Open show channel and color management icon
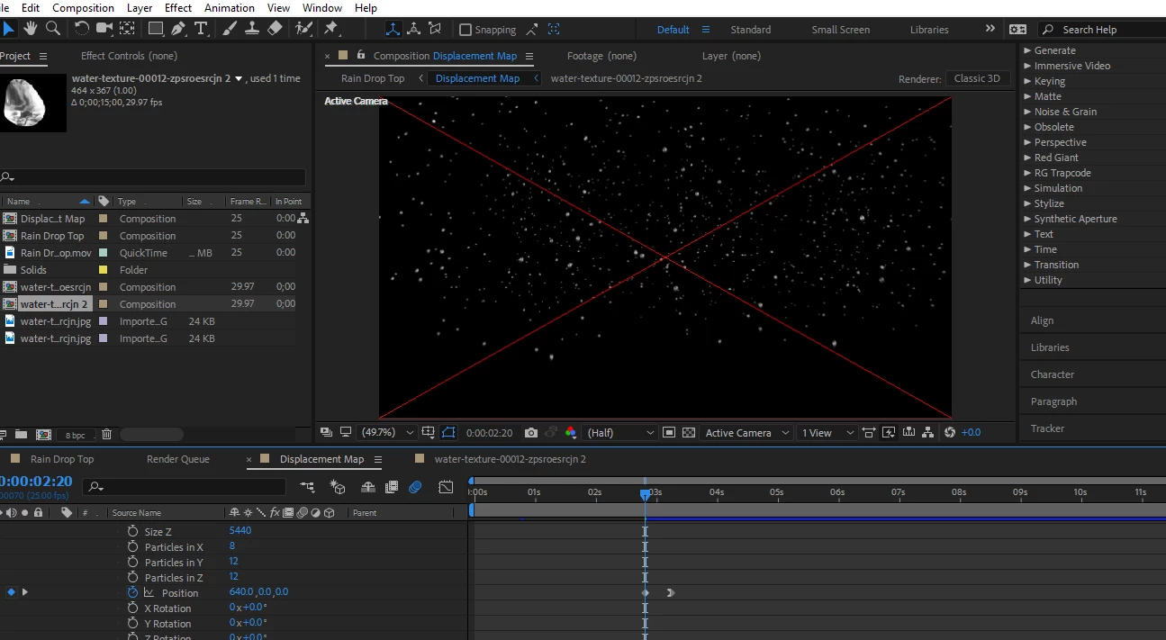Image resolution: width=1166 pixels, height=640 pixels. pos(571,433)
